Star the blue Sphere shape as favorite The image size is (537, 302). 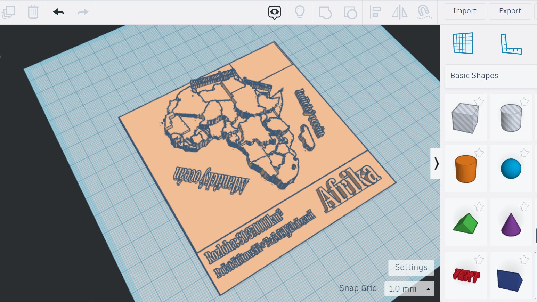click(524, 153)
